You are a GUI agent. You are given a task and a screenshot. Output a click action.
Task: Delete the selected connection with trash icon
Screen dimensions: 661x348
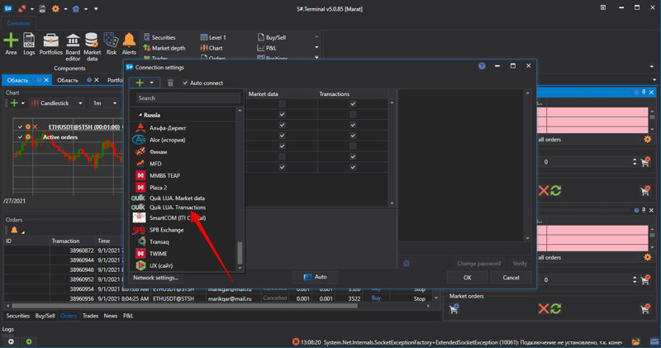tap(170, 83)
